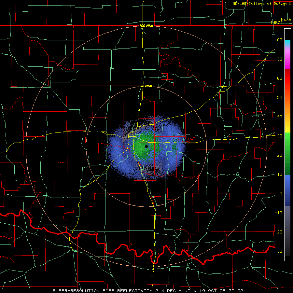Click the 10 value on the dBZ scale
The width and height of the screenshot is (293, 293).
pyautogui.click(x=280, y=174)
